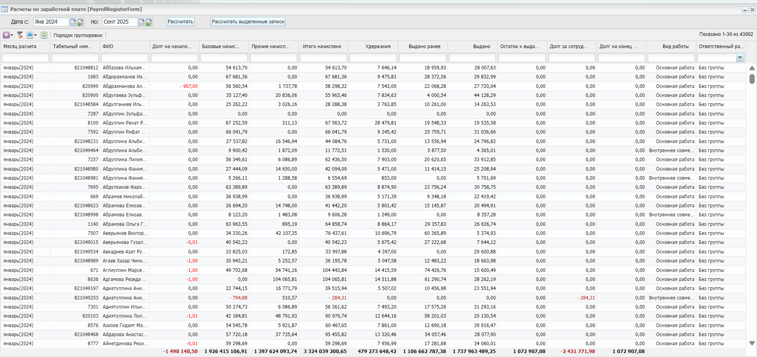The height and width of the screenshot is (357, 757).
Task: Select the row for Абрамов Николай...
Action: [x=373, y=197]
